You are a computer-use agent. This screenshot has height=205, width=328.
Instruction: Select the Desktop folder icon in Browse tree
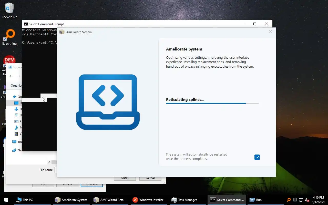[x=16, y=103]
